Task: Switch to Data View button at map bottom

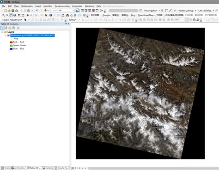Action: click(73, 168)
